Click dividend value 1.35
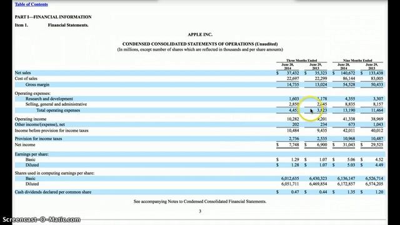This screenshot has height=225, width=400. pyautogui.click(x=351, y=192)
